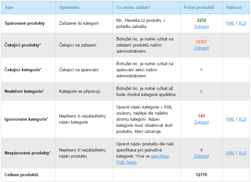Download XML for Spárované produkty

point(230,23)
